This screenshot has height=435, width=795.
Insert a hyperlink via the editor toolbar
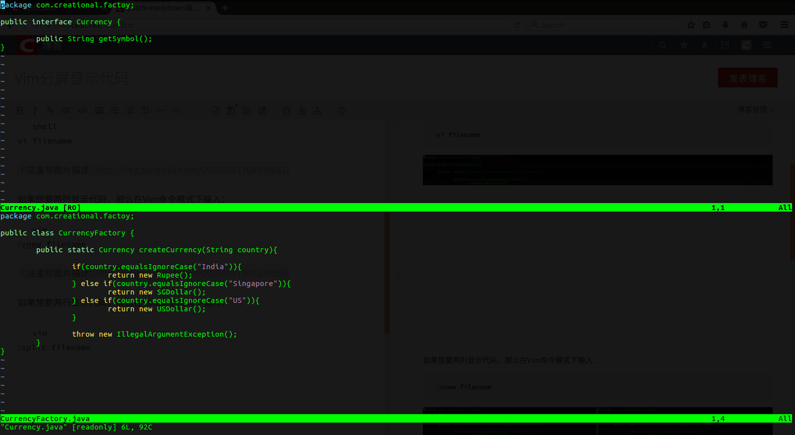click(50, 110)
